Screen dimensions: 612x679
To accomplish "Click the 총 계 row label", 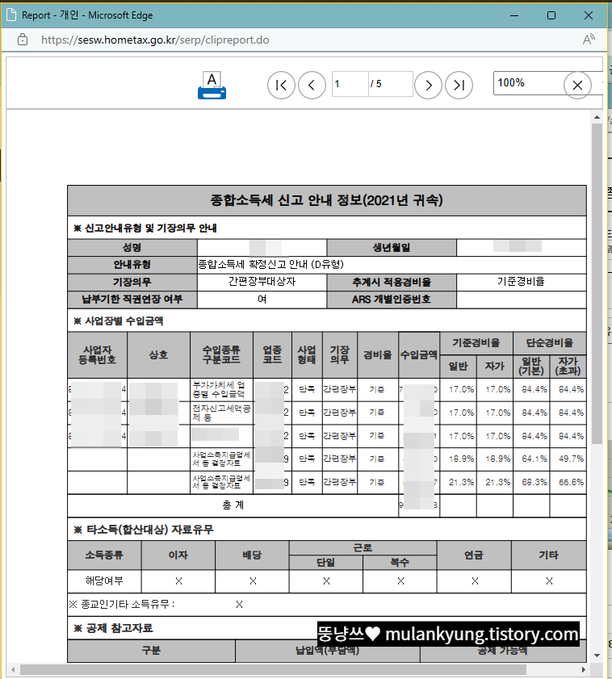I will tap(233, 505).
